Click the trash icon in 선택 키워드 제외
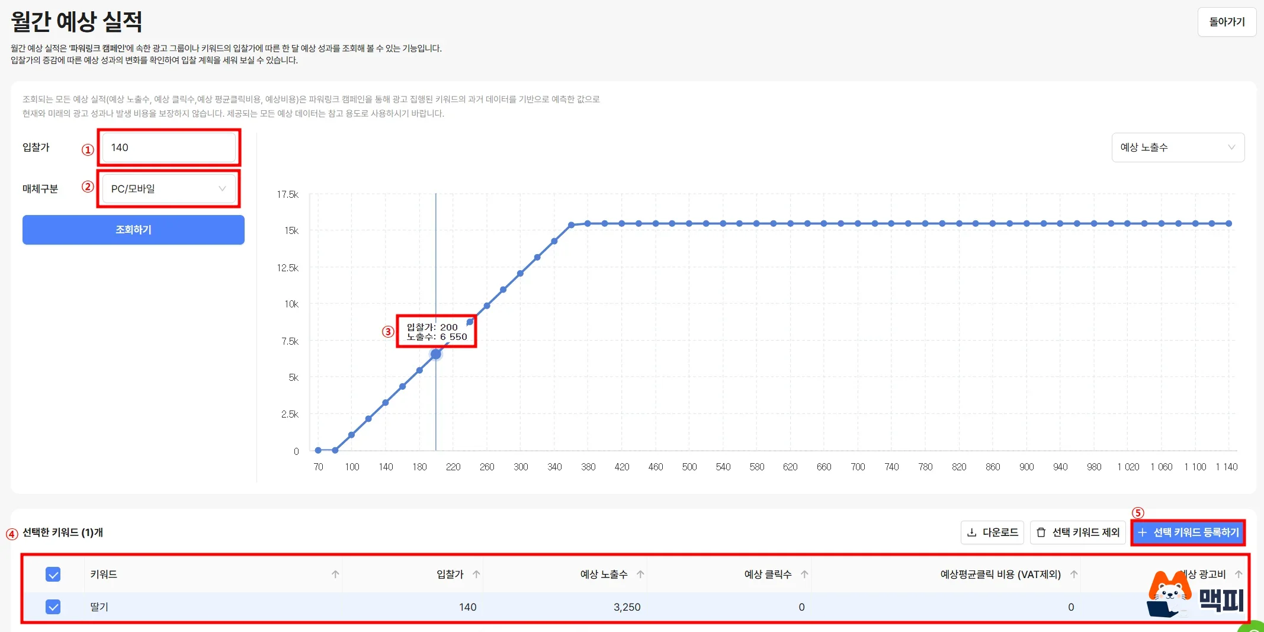 [x=1041, y=532]
